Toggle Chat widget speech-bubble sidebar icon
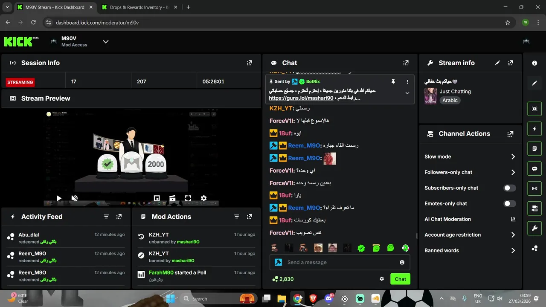Screen dimensions: 546x307 coord(534,168)
